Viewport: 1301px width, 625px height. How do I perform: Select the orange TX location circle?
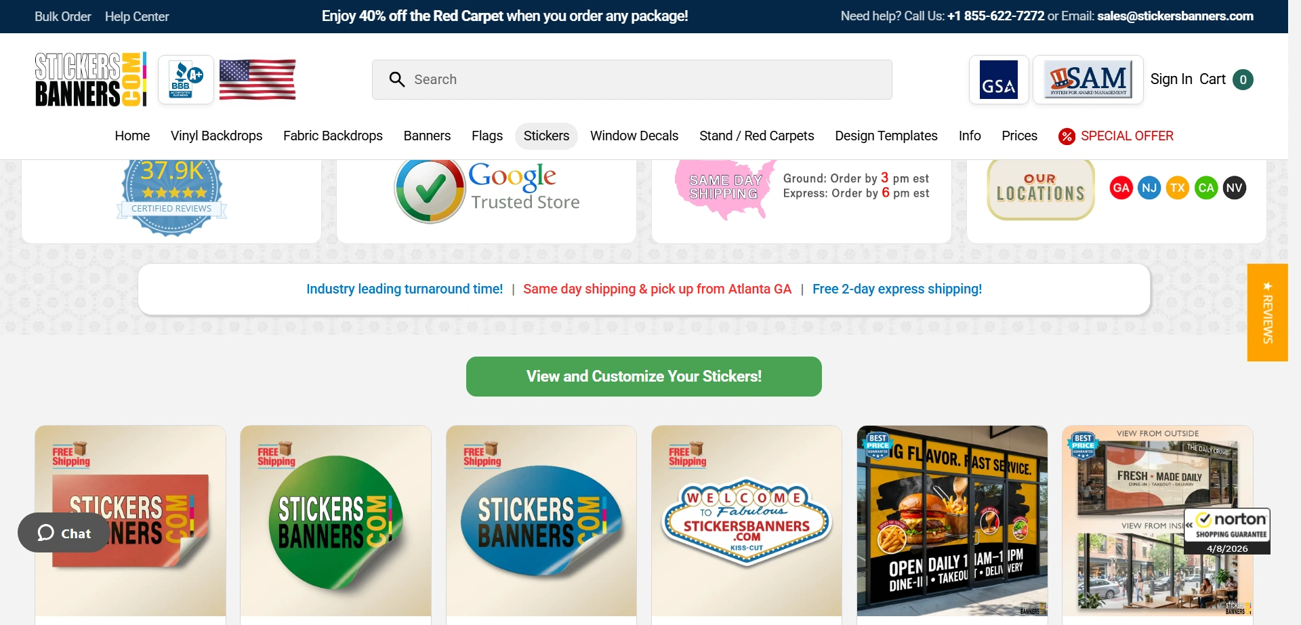(x=1178, y=188)
